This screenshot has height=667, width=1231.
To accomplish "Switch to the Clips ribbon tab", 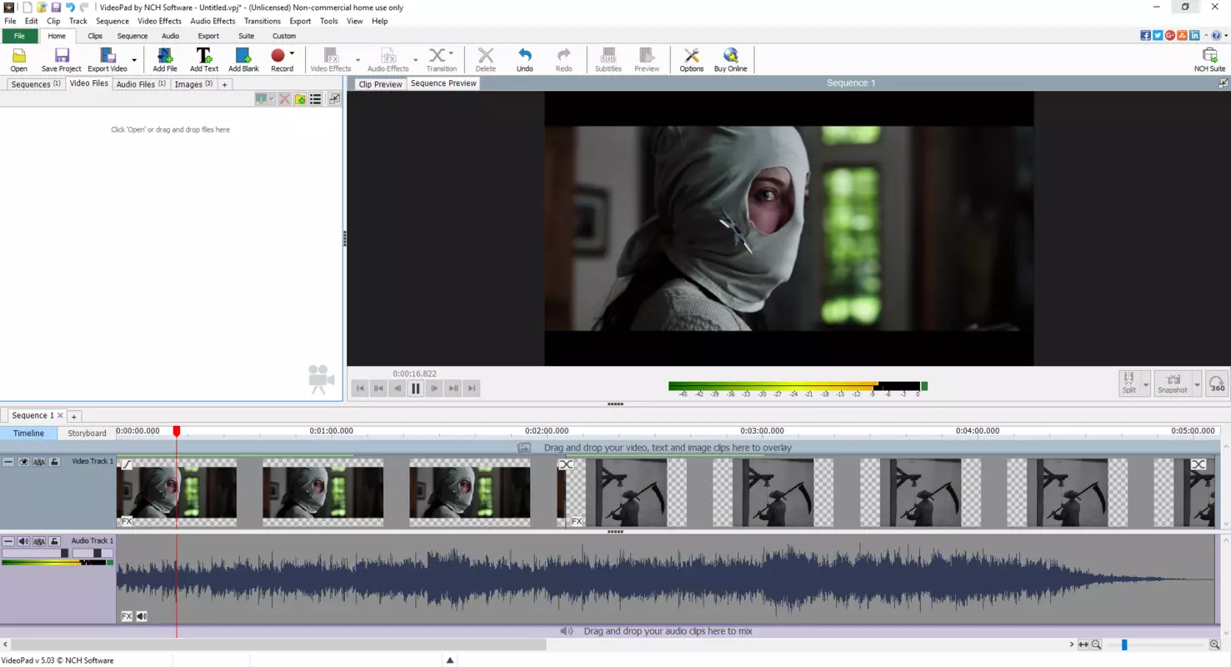I will coord(95,36).
